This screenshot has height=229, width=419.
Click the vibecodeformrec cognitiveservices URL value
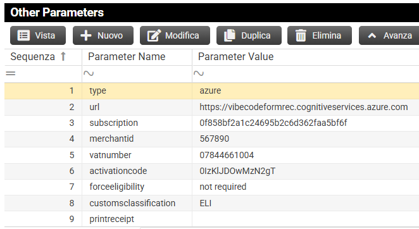click(x=304, y=107)
